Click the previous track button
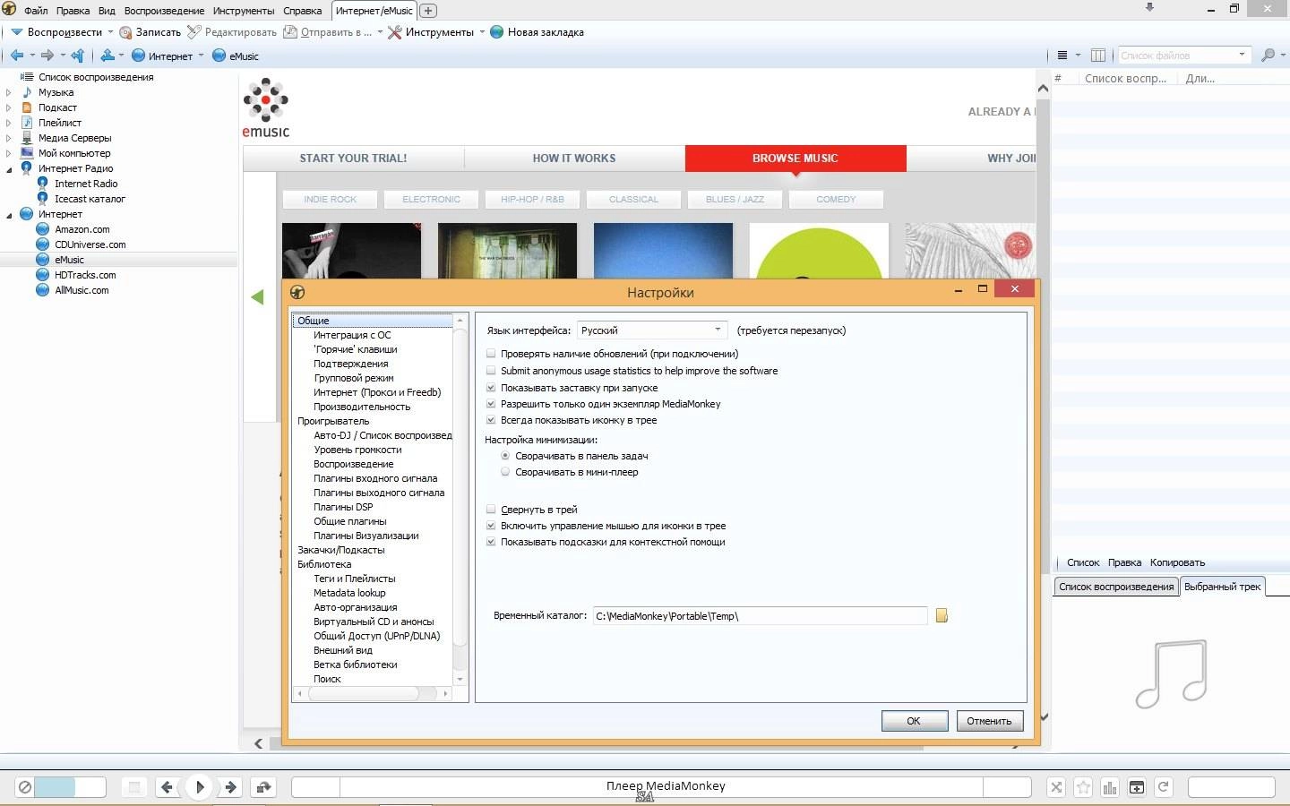 pos(167,787)
